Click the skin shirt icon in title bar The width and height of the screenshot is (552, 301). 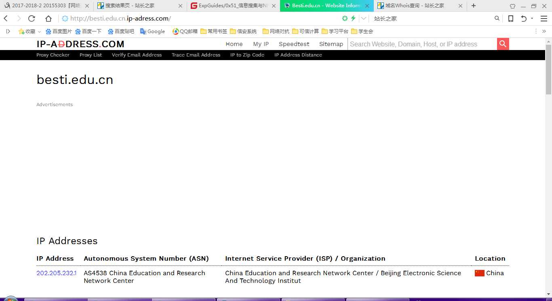[x=512, y=6]
